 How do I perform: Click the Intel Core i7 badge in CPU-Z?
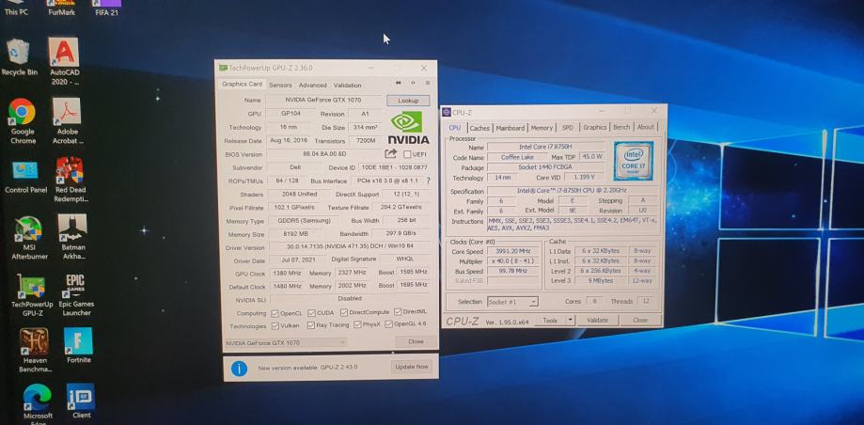[634, 161]
